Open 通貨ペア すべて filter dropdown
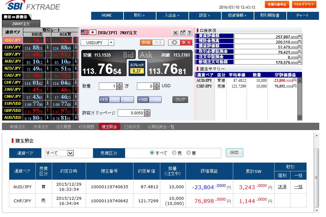 pos(70,153)
